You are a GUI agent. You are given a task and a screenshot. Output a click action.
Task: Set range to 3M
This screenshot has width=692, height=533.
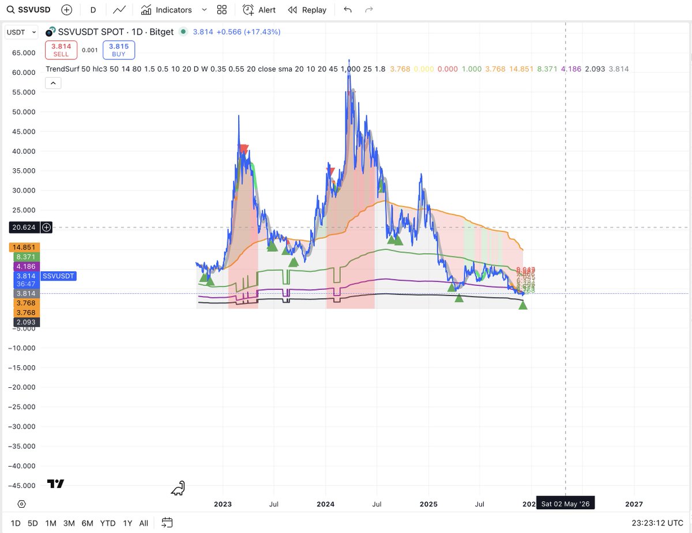coord(69,523)
